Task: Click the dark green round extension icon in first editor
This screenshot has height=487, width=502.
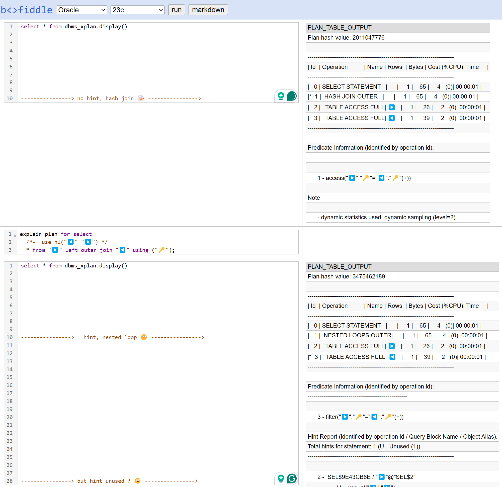Action: click(292, 96)
